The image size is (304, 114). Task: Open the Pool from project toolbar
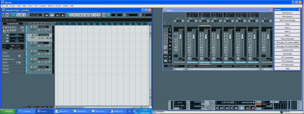point(21,15)
